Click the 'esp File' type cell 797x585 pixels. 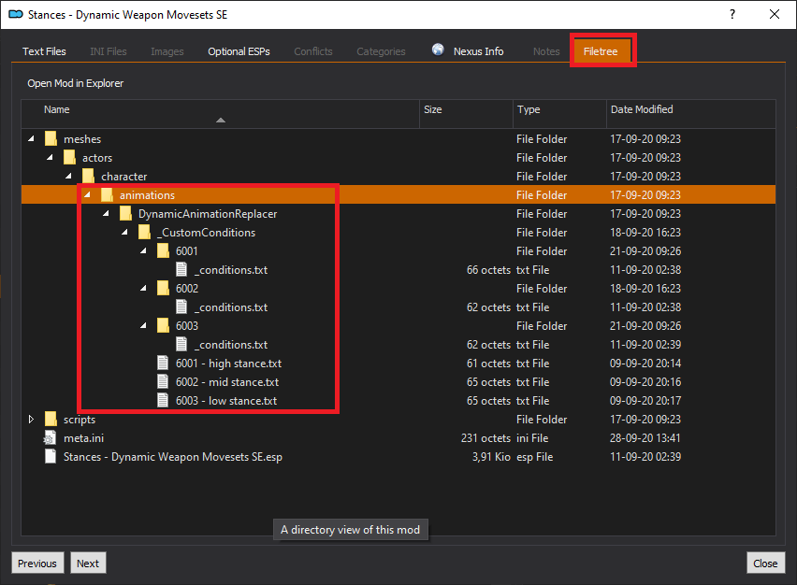pos(535,457)
